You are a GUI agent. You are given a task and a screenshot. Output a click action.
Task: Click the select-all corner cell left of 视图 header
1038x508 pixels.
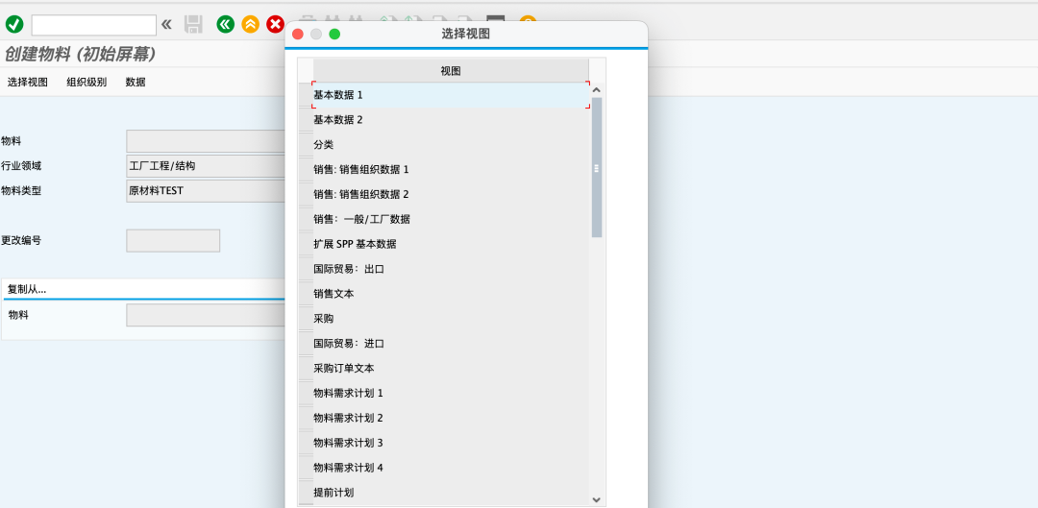click(306, 71)
